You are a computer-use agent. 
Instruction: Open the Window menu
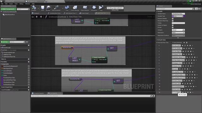click(27, 4)
